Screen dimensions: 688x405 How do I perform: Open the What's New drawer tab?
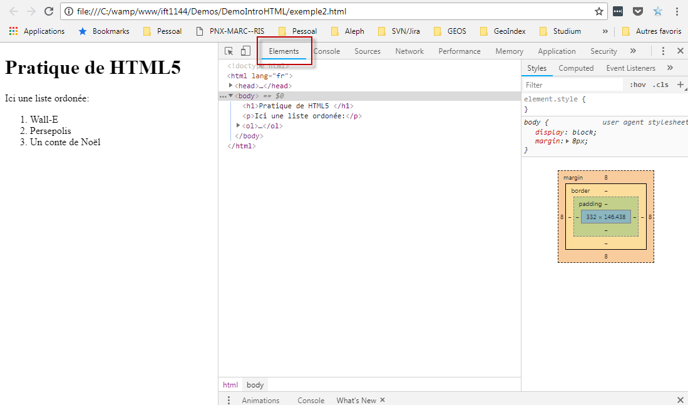[356, 400]
